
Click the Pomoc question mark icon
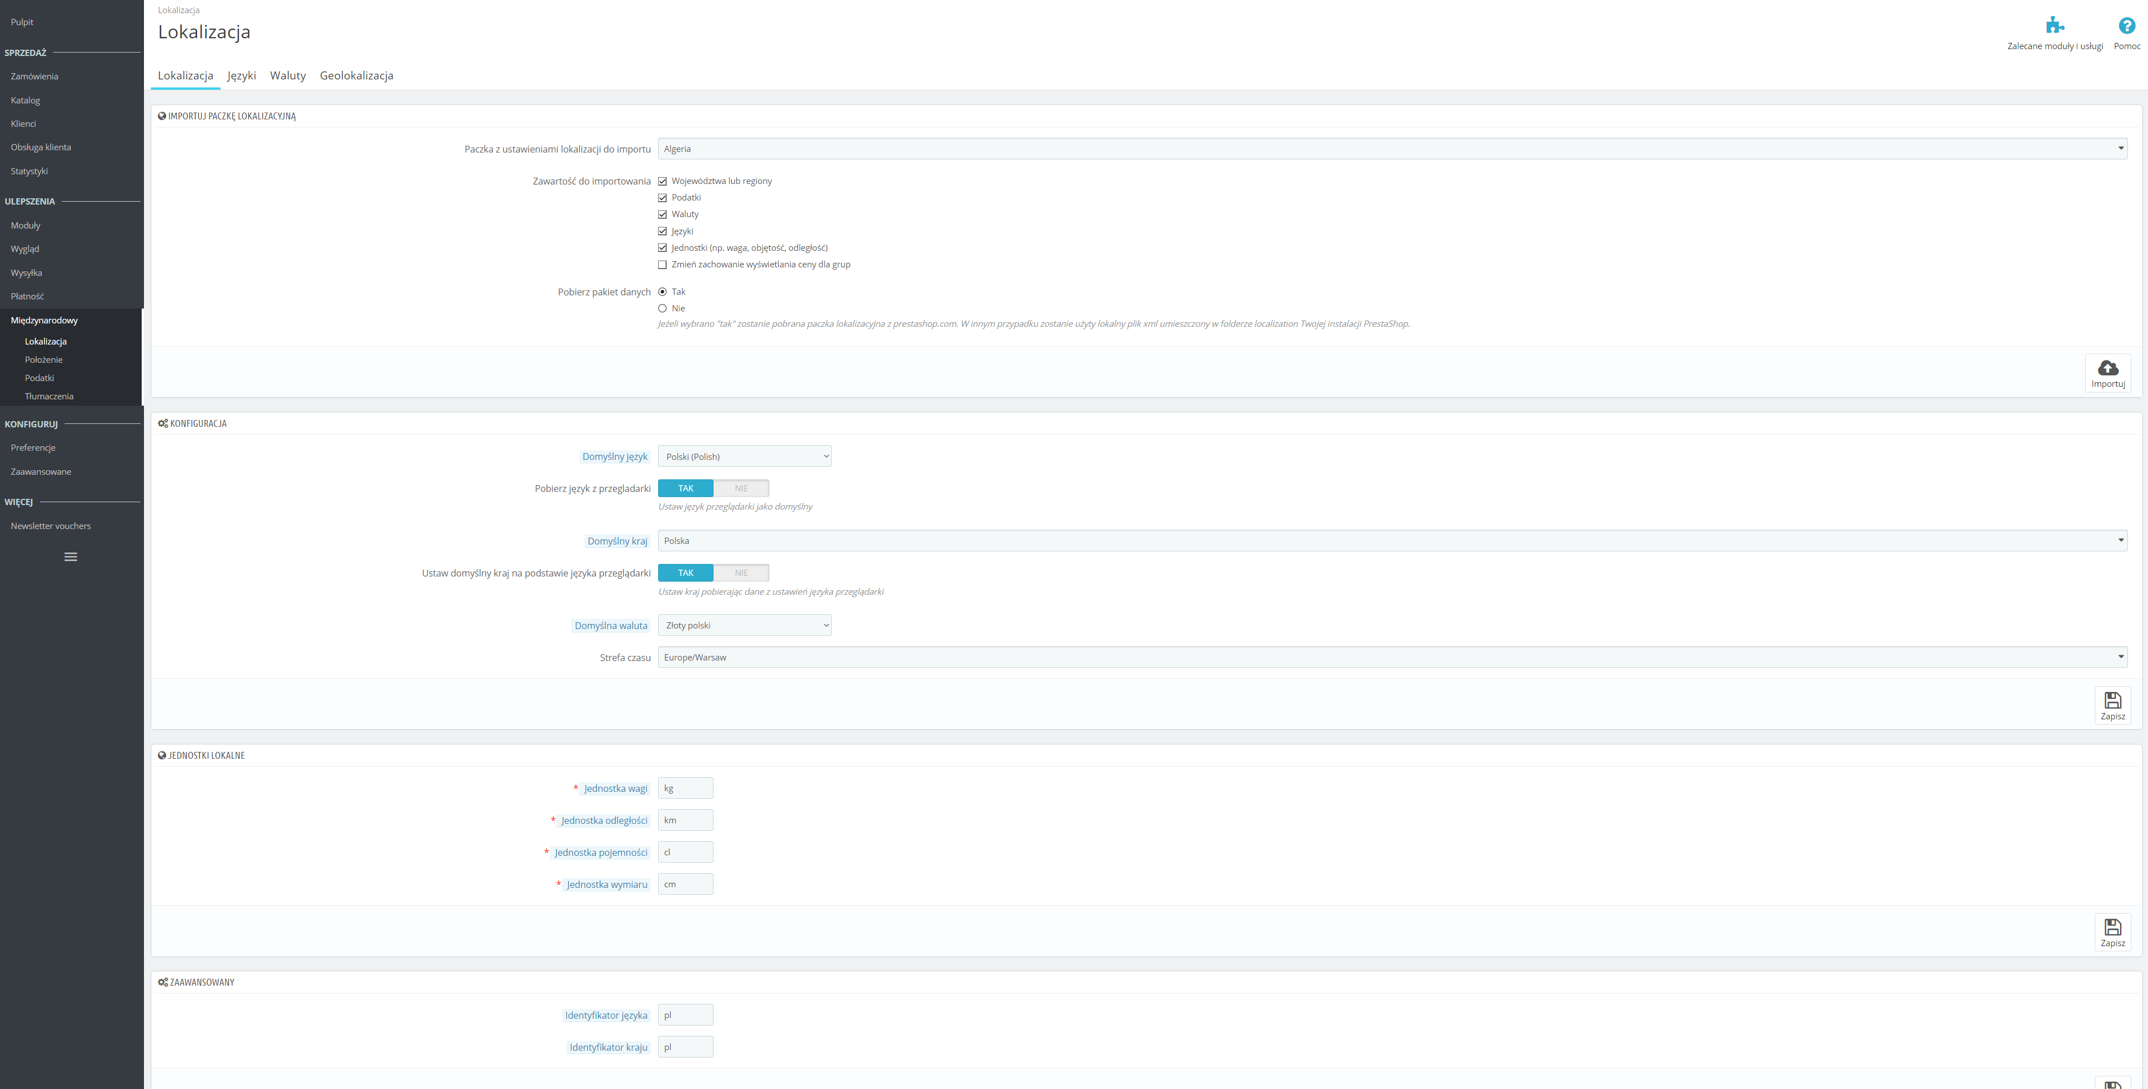point(2126,26)
